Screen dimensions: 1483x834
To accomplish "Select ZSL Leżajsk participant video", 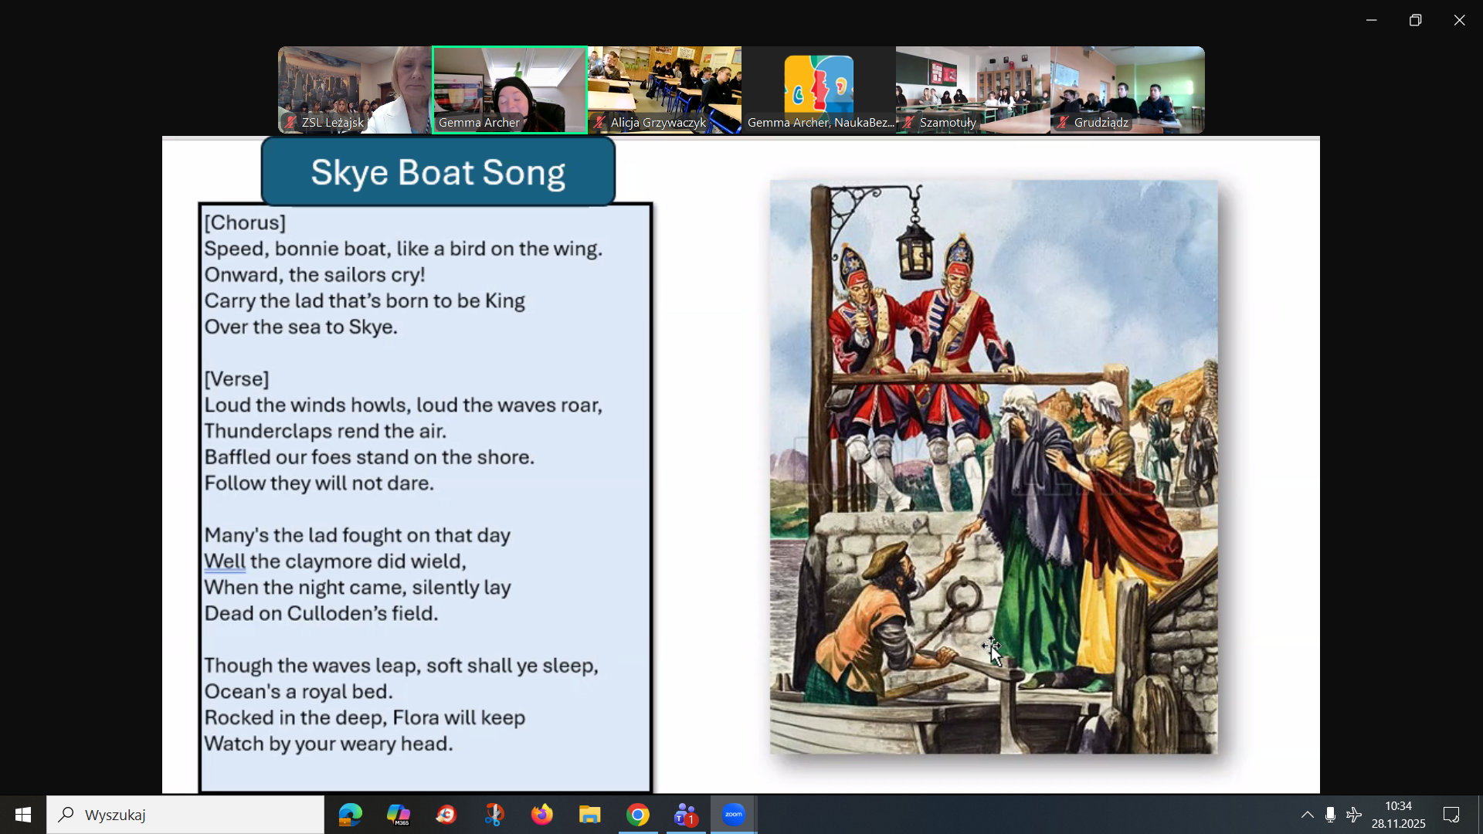I will pos(355,90).
